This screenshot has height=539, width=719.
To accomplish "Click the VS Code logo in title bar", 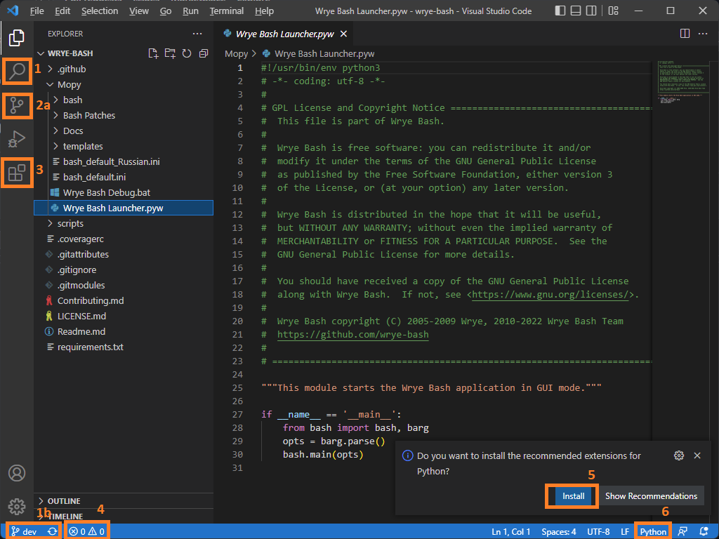I will [x=13, y=11].
